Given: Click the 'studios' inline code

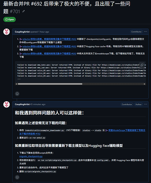Looking at the screenshot, I should click(86, 131).
